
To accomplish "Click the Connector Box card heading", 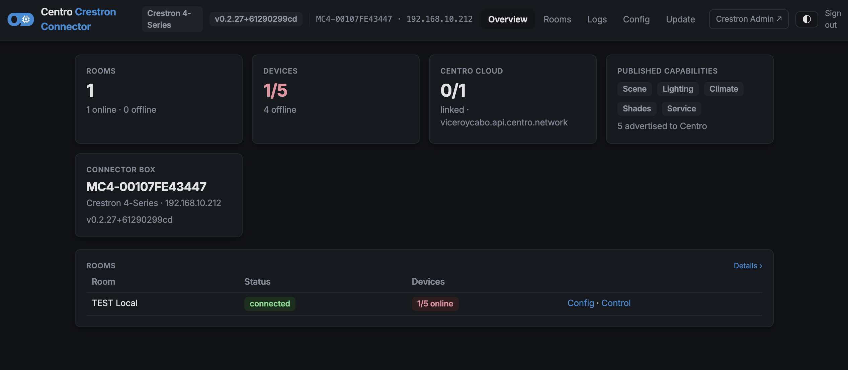I will coord(121,170).
